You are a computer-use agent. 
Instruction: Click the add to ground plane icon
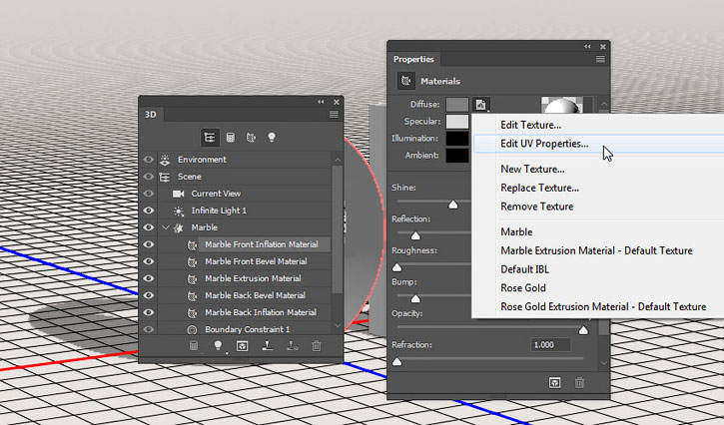[267, 345]
